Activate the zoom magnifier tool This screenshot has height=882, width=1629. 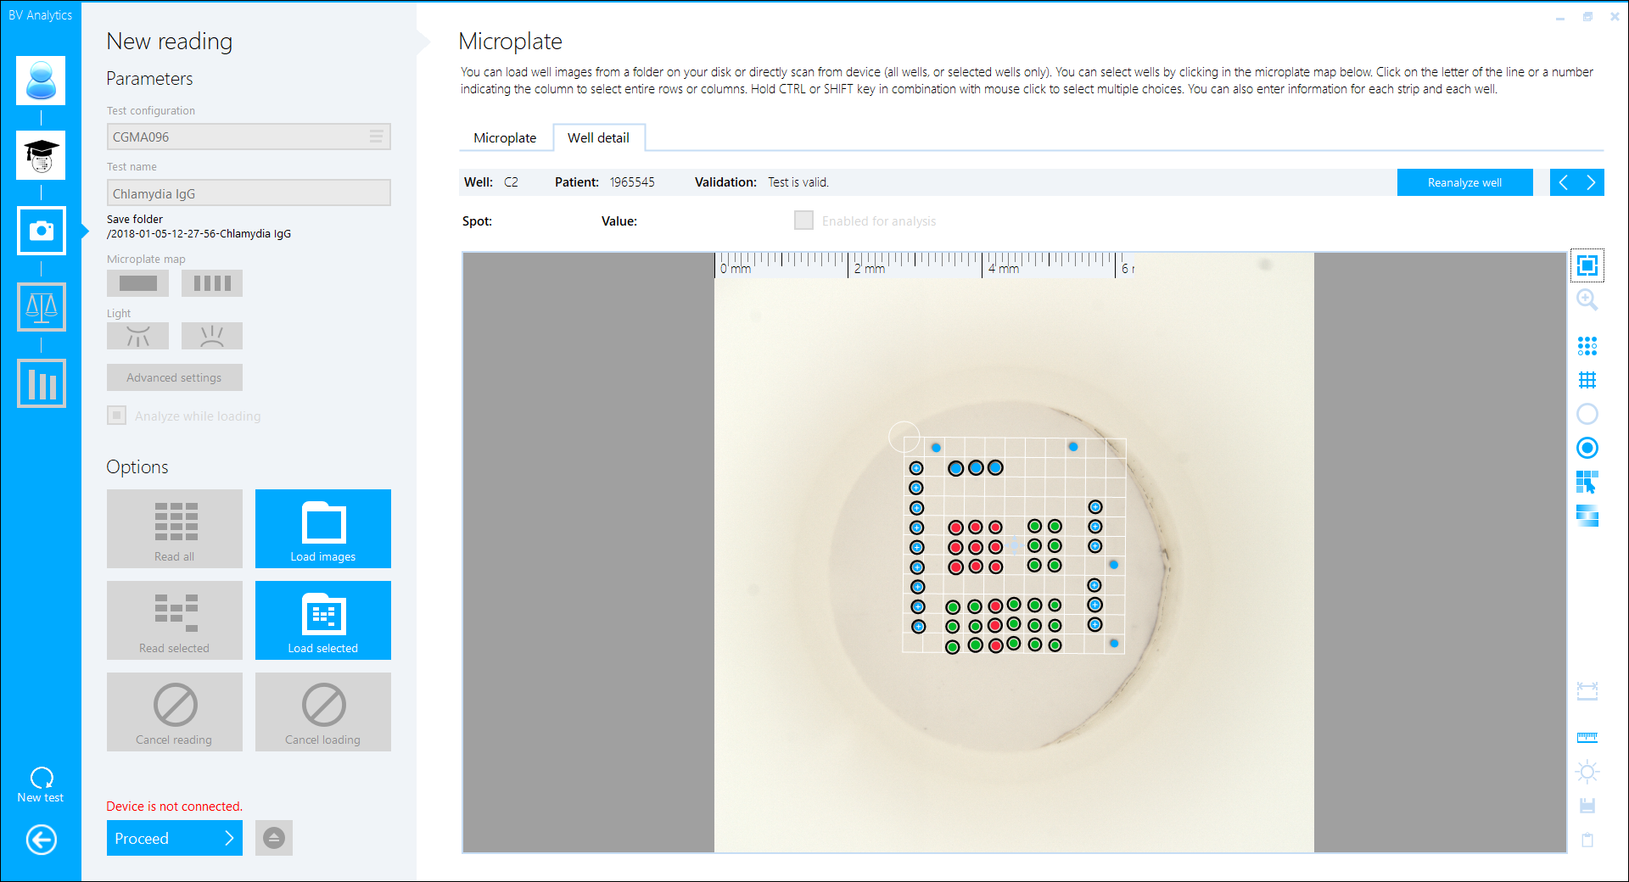pos(1587,300)
